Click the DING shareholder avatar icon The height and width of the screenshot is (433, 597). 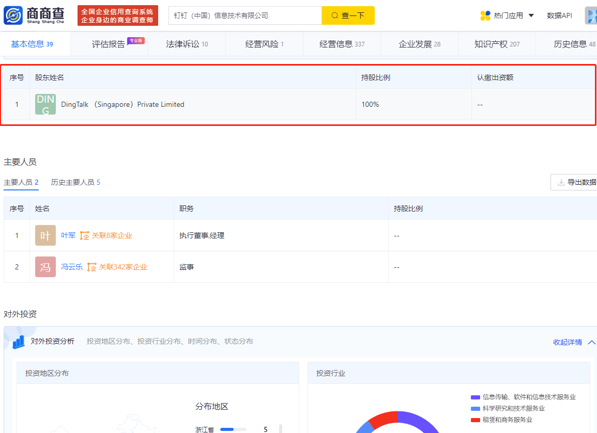tap(45, 104)
